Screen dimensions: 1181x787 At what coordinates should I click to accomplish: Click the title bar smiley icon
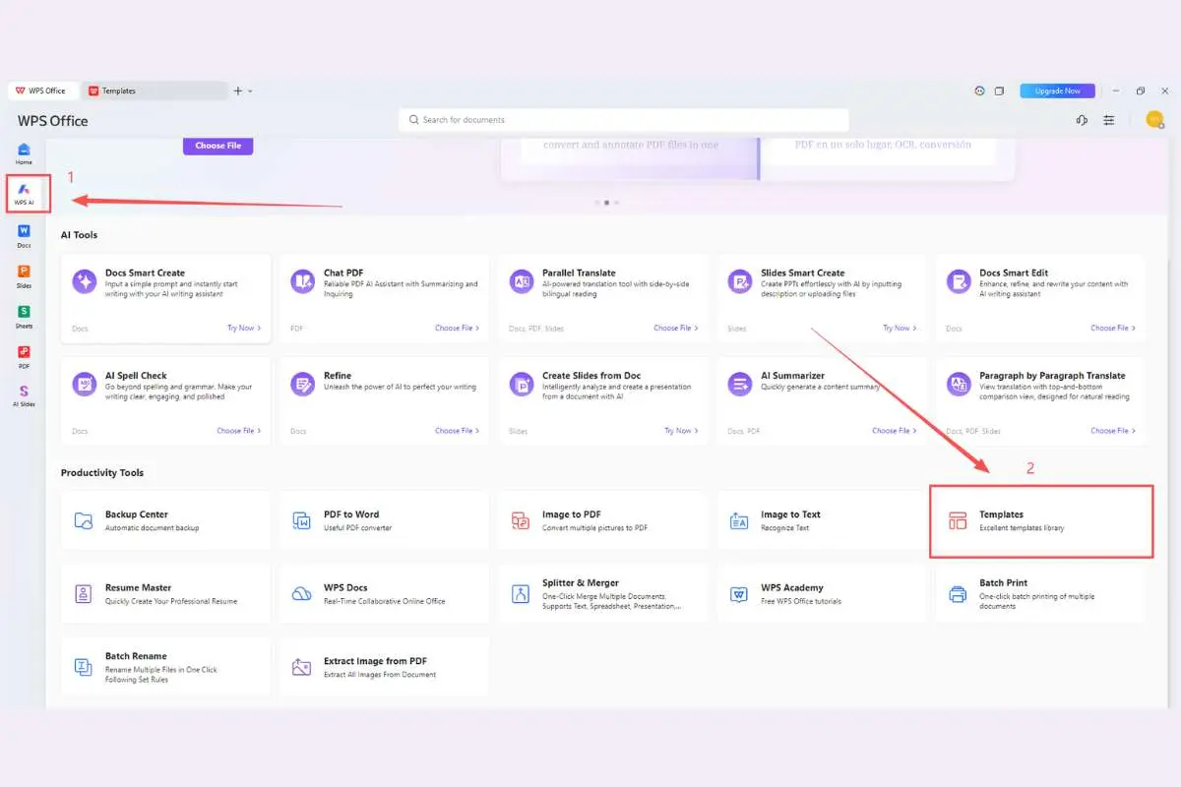tap(979, 91)
